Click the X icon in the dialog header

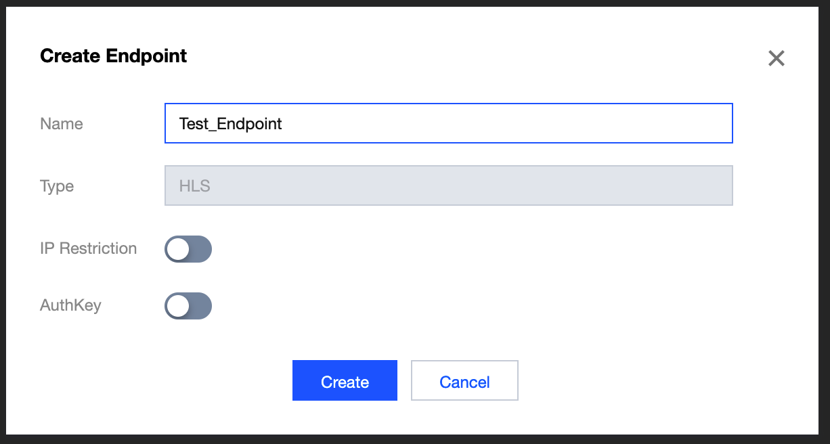[776, 58]
